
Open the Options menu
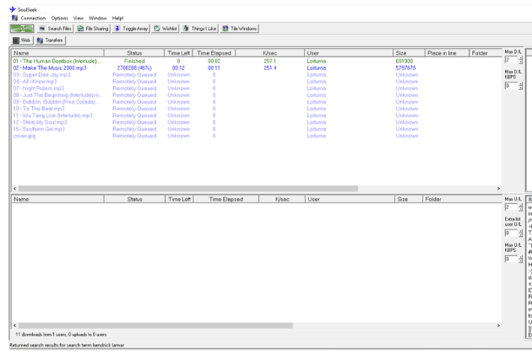click(59, 18)
